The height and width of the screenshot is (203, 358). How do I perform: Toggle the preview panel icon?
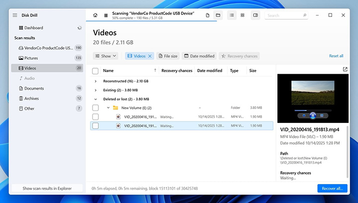(256, 15)
